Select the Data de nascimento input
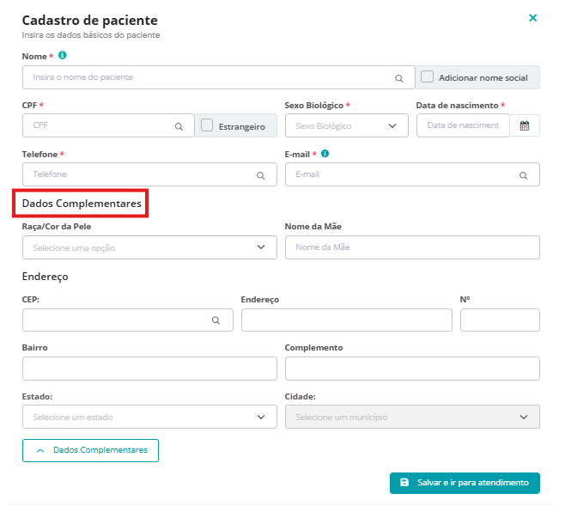This screenshot has width=565, height=506. click(x=463, y=126)
